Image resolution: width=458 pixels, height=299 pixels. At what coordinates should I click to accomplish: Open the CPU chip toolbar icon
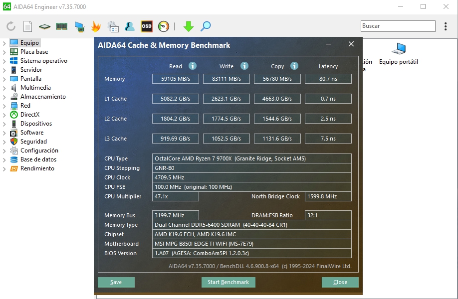[x=45, y=26]
